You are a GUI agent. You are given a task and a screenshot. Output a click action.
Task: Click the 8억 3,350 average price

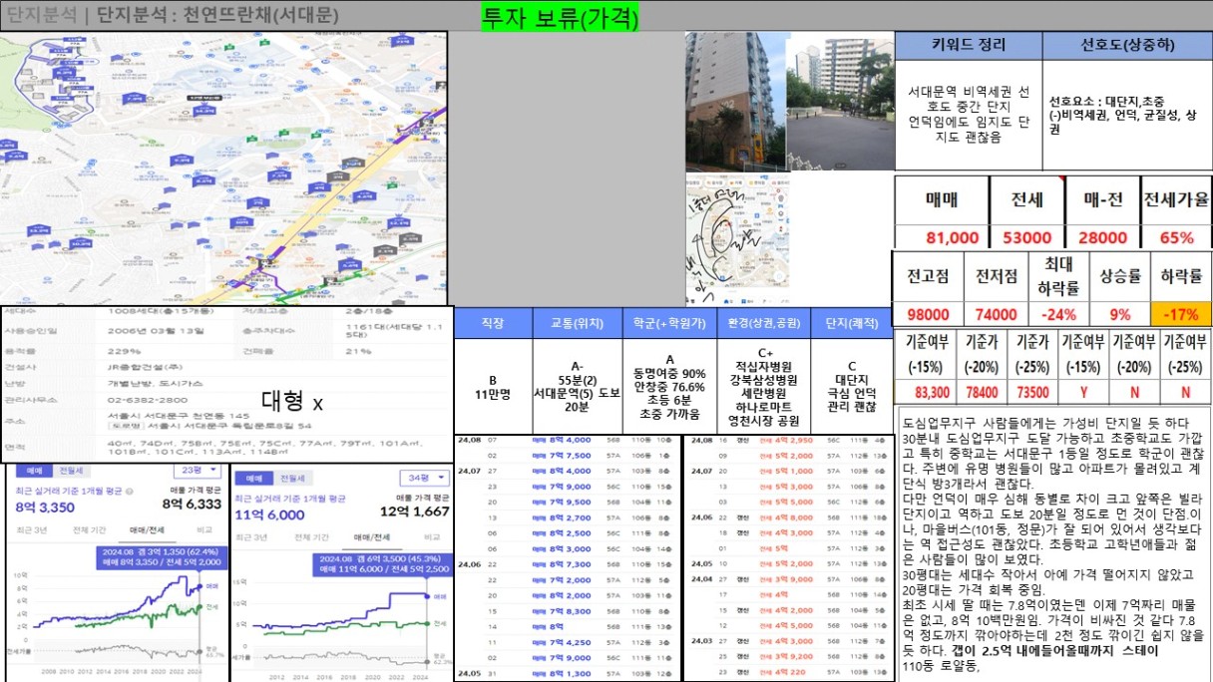pyautogui.click(x=45, y=507)
